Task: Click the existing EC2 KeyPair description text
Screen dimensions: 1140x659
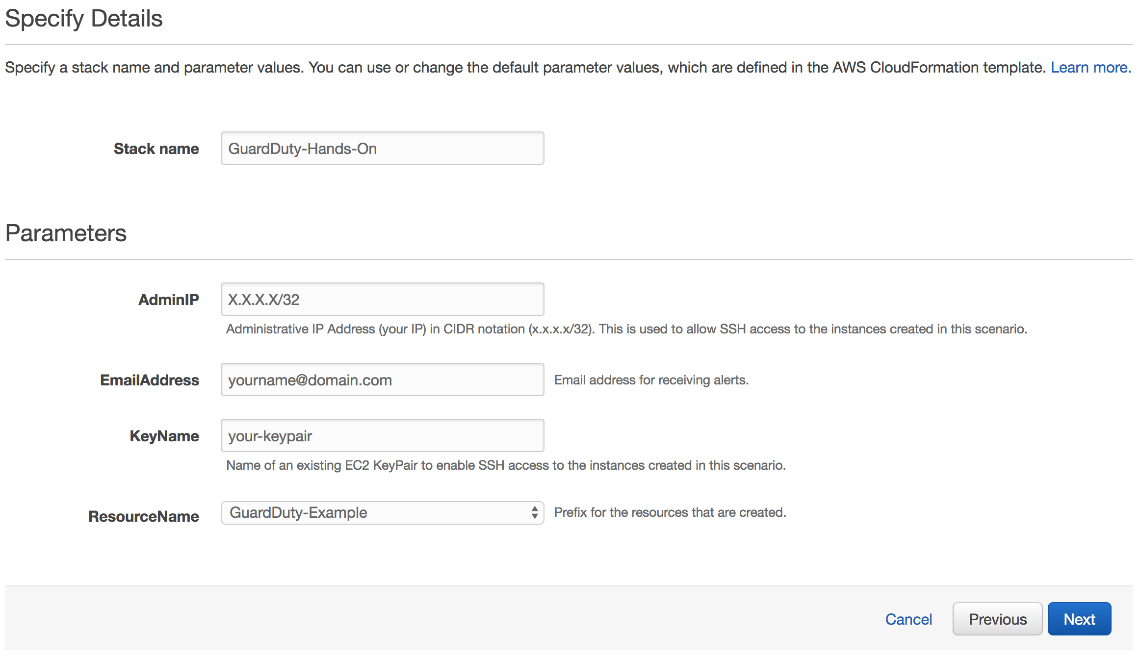Action: click(506, 465)
